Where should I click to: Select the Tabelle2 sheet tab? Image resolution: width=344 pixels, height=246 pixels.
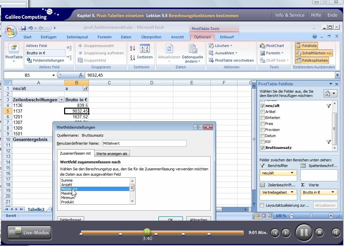click(x=36, y=209)
